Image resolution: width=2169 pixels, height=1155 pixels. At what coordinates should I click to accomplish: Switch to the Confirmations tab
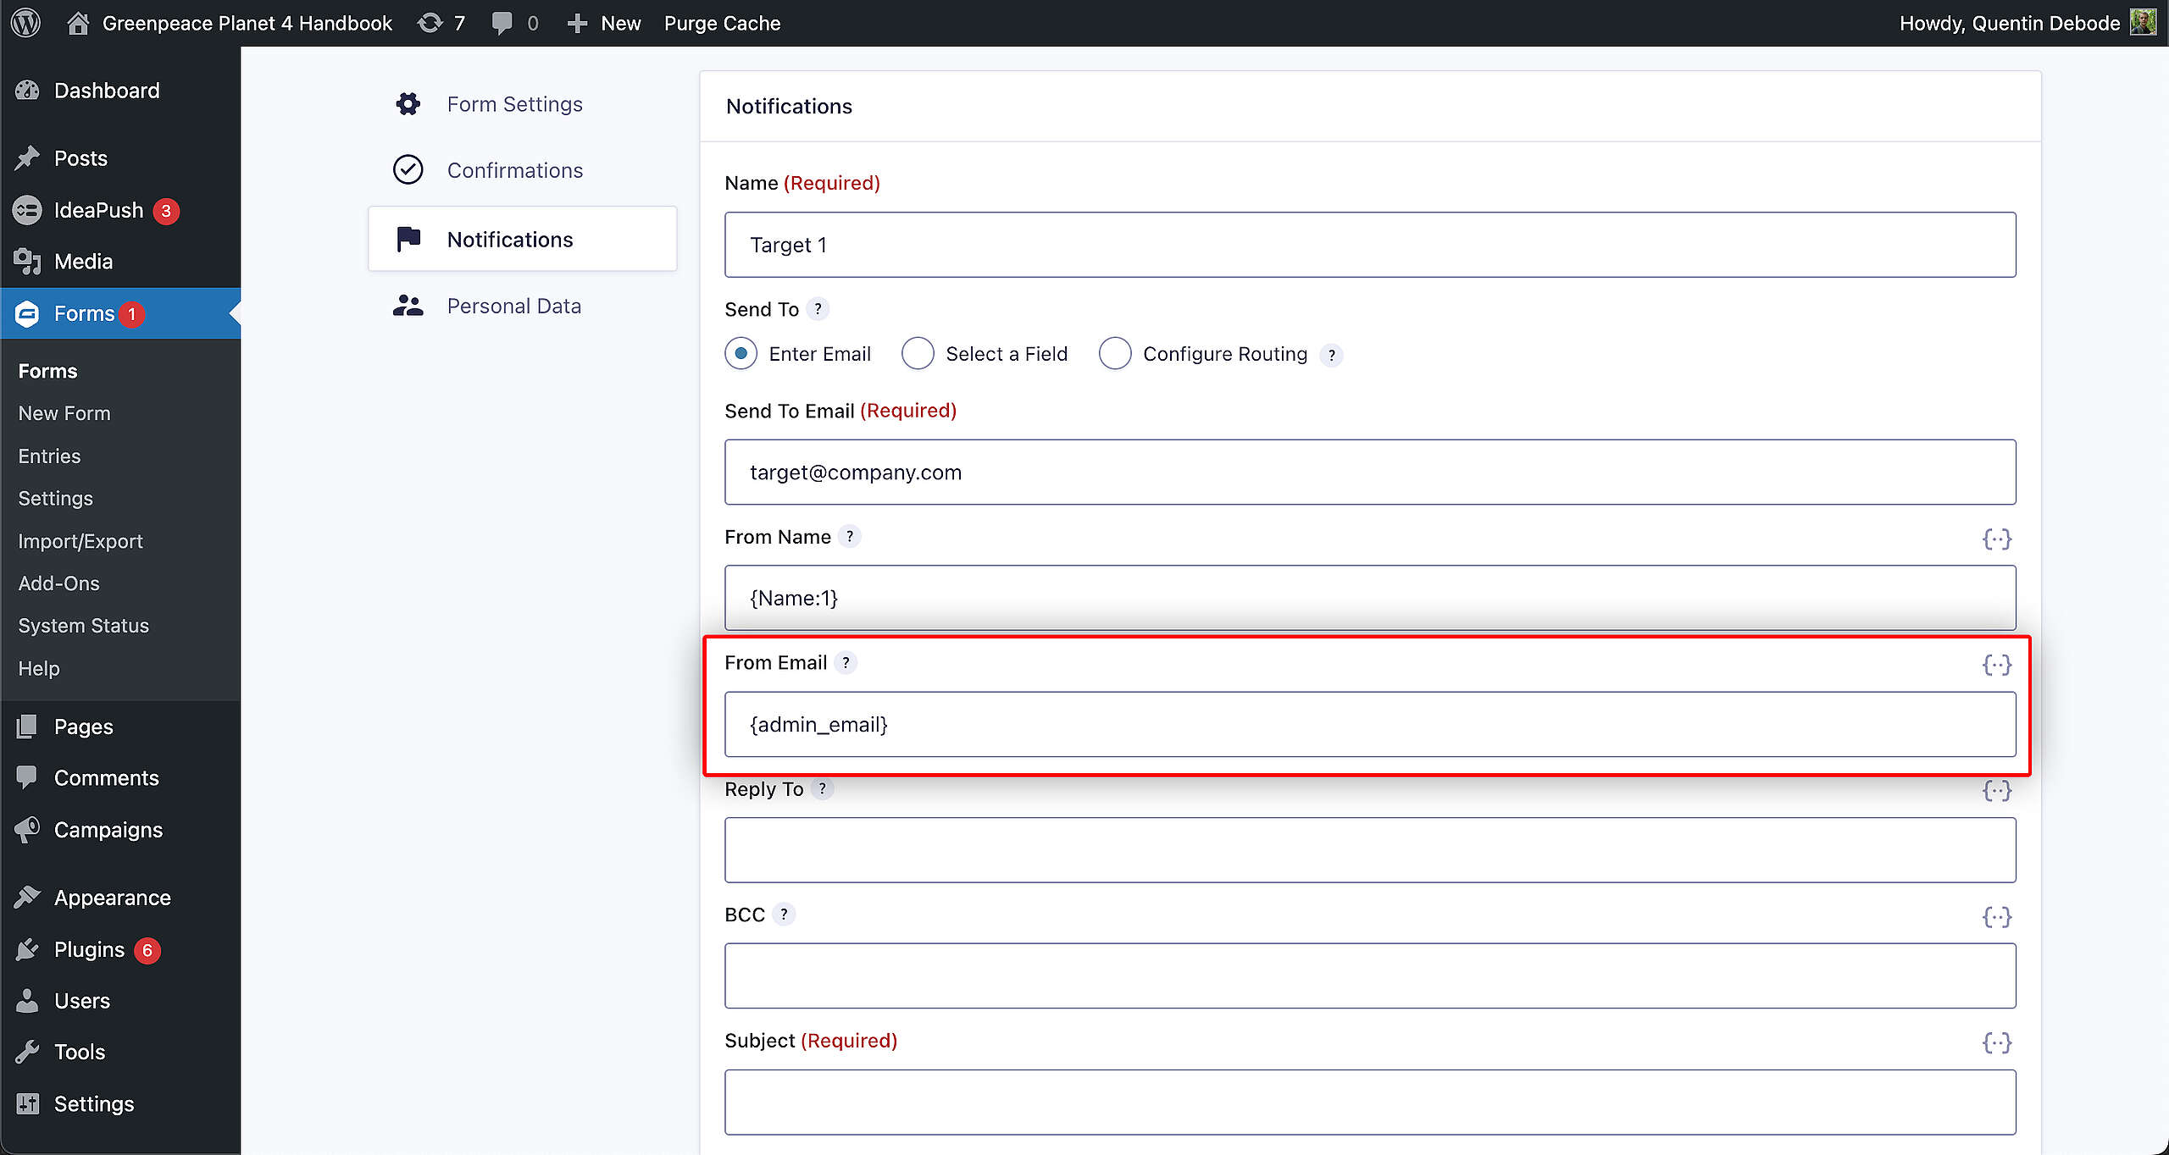pos(522,170)
